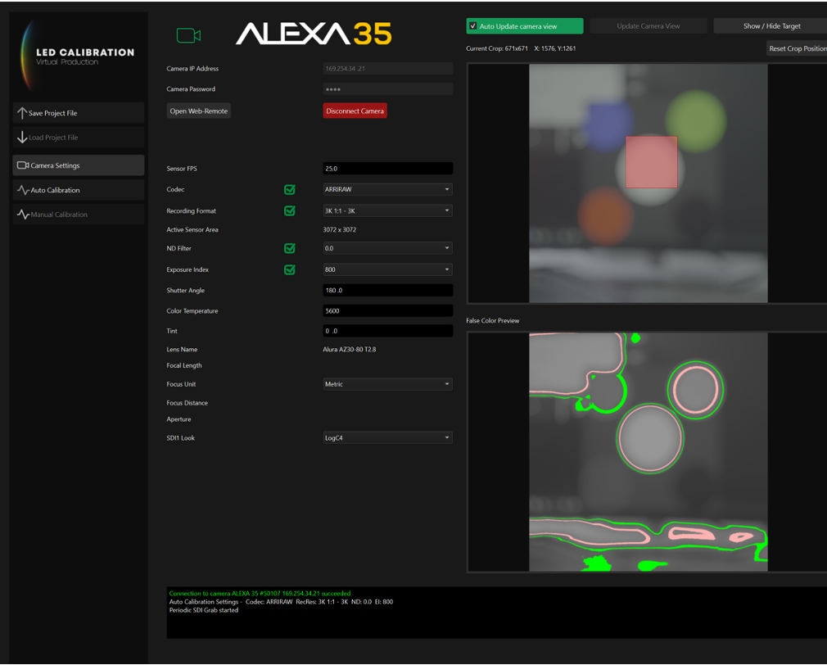Toggle the Auto Update camera view checkbox
This screenshot has width=827, height=665.
click(x=473, y=26)
